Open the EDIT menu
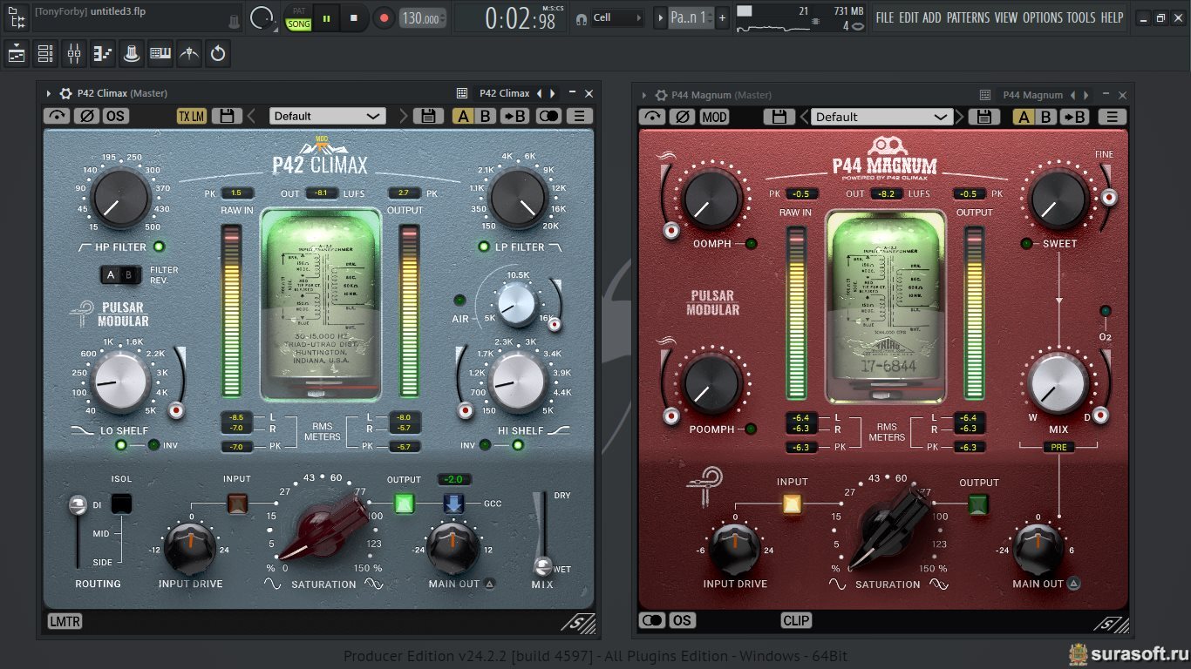 click(909, 17)
